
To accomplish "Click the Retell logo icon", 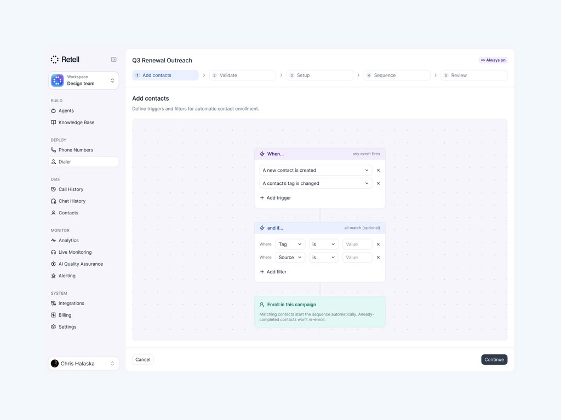I will 54,60.
